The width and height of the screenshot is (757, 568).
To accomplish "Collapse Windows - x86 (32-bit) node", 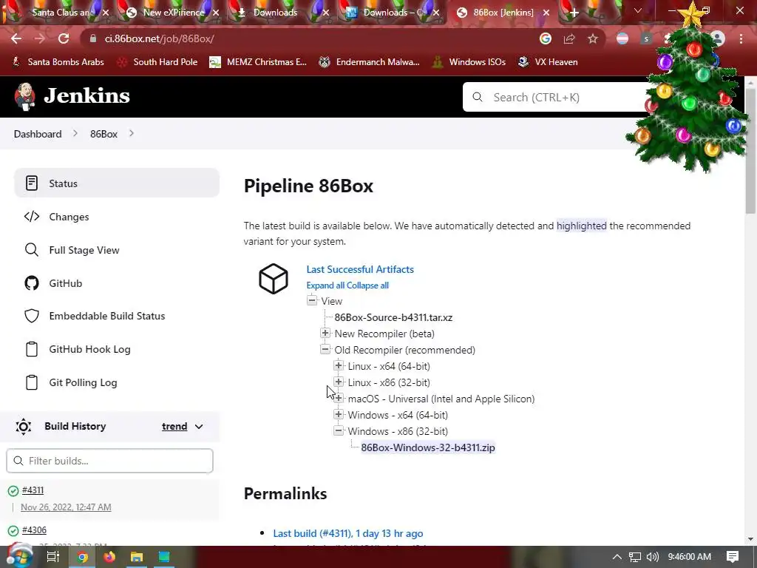I will (x=339, y=431).
